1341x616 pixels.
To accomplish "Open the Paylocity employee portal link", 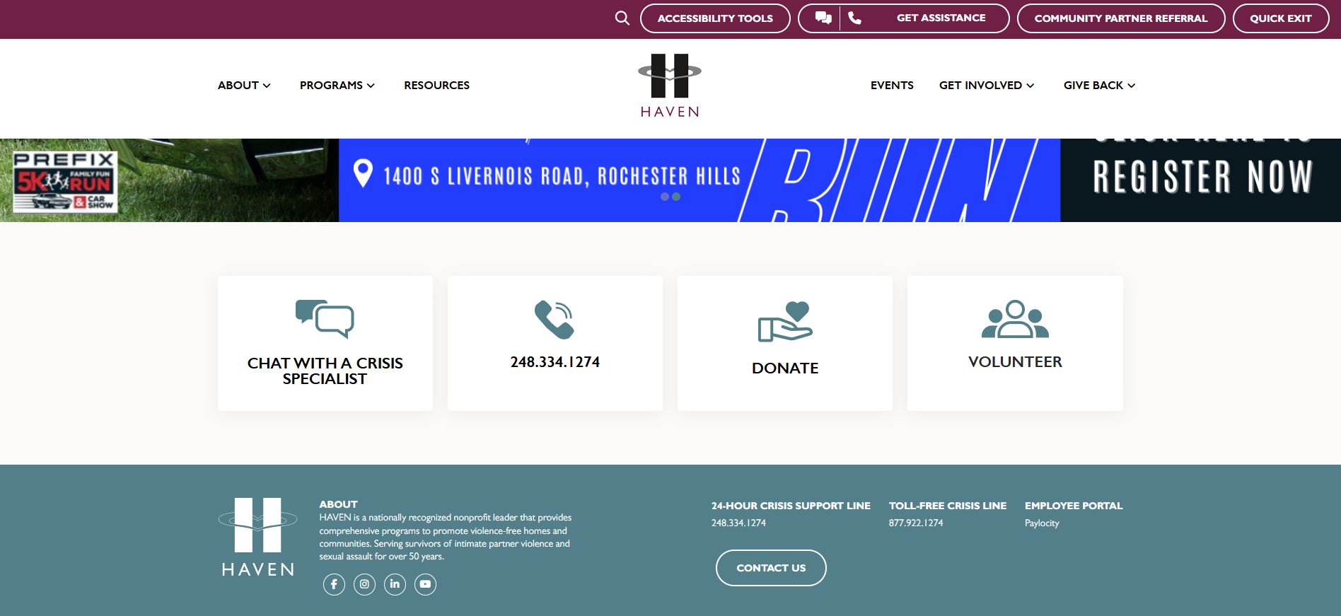I will click(x=1042, y=523).
